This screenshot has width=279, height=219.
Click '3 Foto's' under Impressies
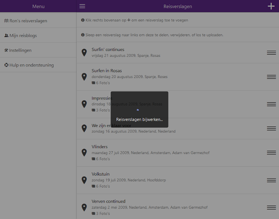click(103, 110)
